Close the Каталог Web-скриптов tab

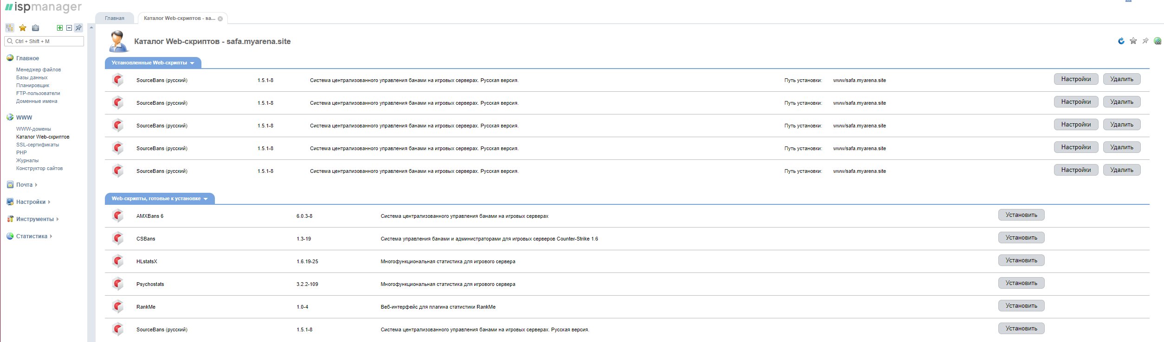click(220, 19)
